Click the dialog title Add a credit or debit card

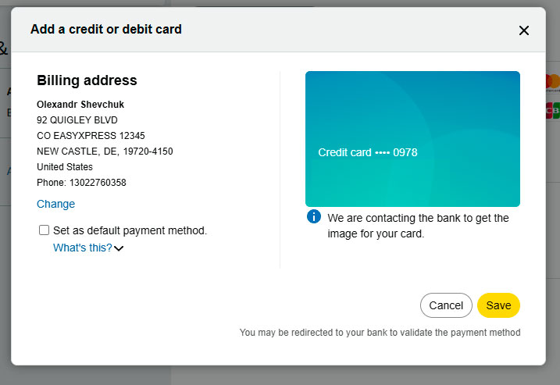(105, 30)
